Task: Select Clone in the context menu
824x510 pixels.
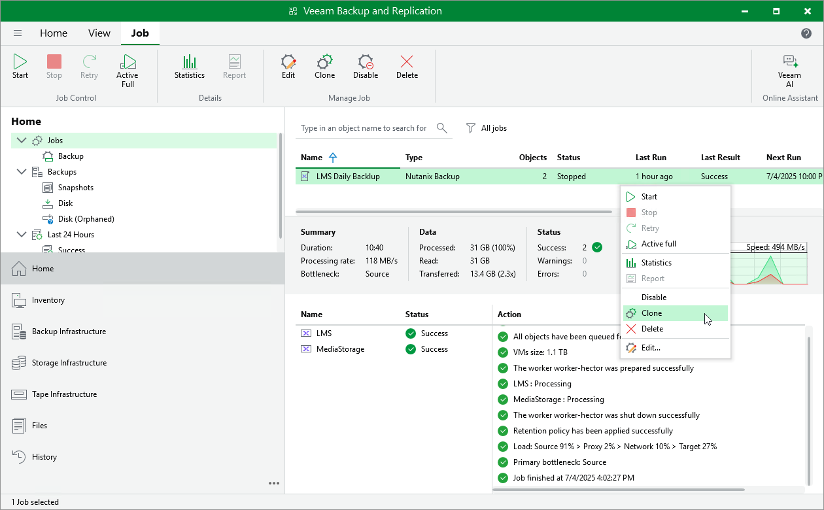Action: point(651,313)
